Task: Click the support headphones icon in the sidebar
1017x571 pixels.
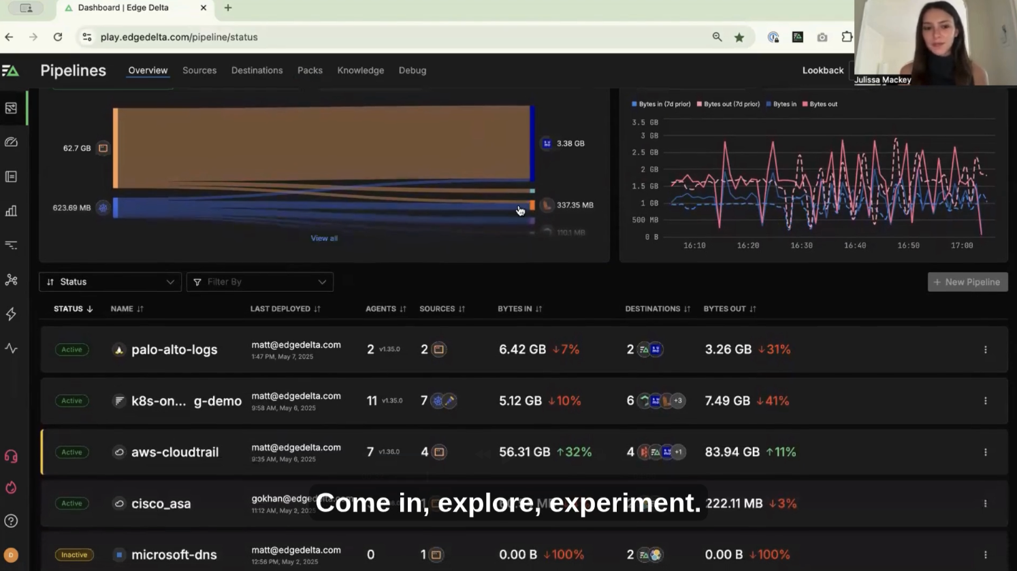Action: [11, 456]
